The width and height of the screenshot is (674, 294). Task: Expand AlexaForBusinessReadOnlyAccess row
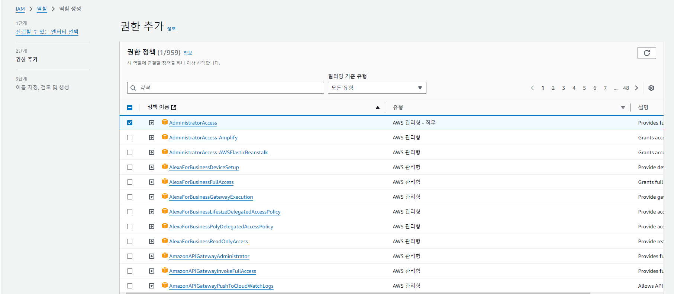pyautogui.click(x=152, y=241)
